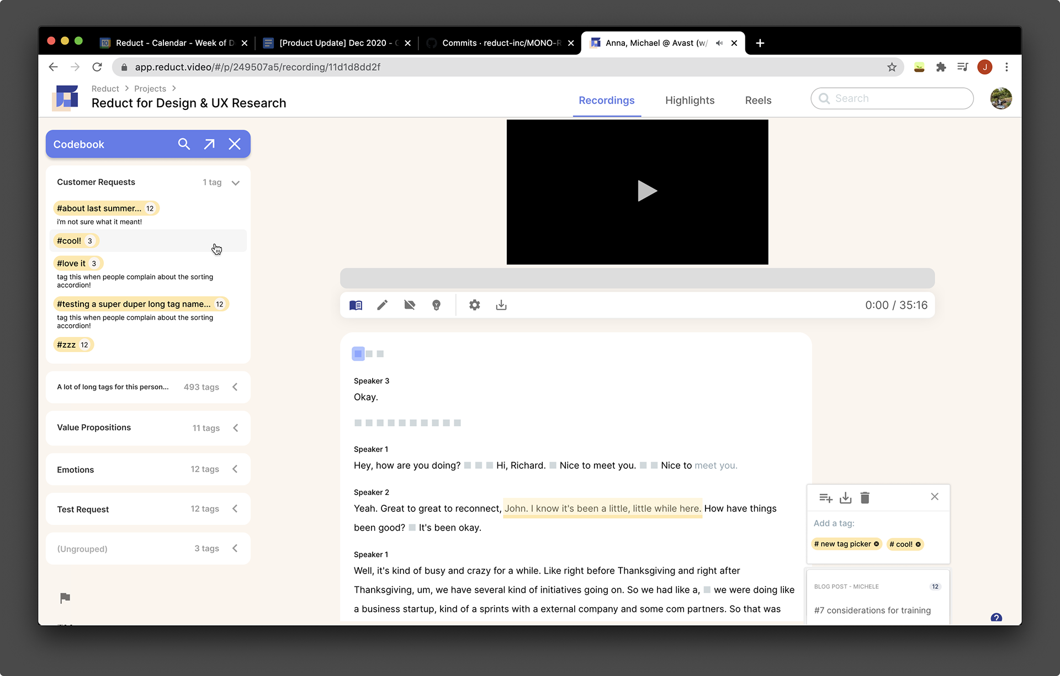This screenshot has width=1060, height=676.
Task: Remove the 'new tag picker' tag
Action: [x=877, y=544]
